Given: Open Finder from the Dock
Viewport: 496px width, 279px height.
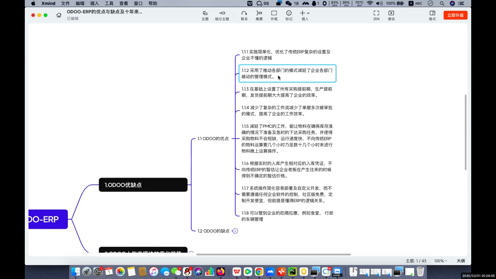Looking at the screenshot, I should 75,272.
